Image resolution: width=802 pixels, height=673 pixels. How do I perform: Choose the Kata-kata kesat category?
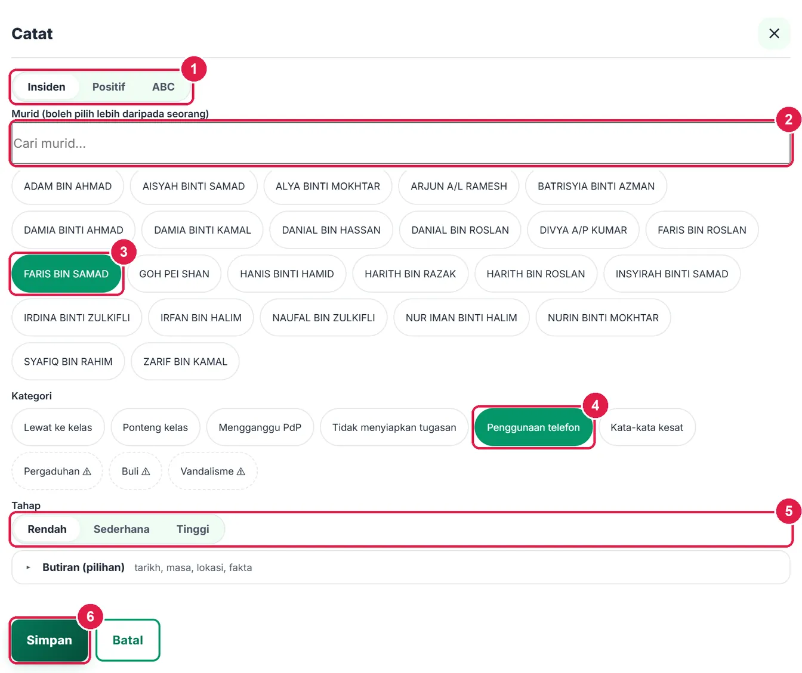click(647, 427)
